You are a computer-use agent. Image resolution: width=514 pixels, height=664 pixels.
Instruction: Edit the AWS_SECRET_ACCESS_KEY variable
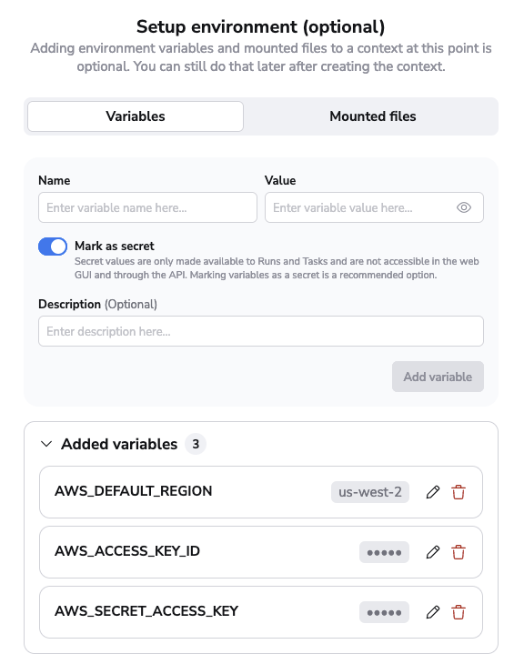[433, 612]
